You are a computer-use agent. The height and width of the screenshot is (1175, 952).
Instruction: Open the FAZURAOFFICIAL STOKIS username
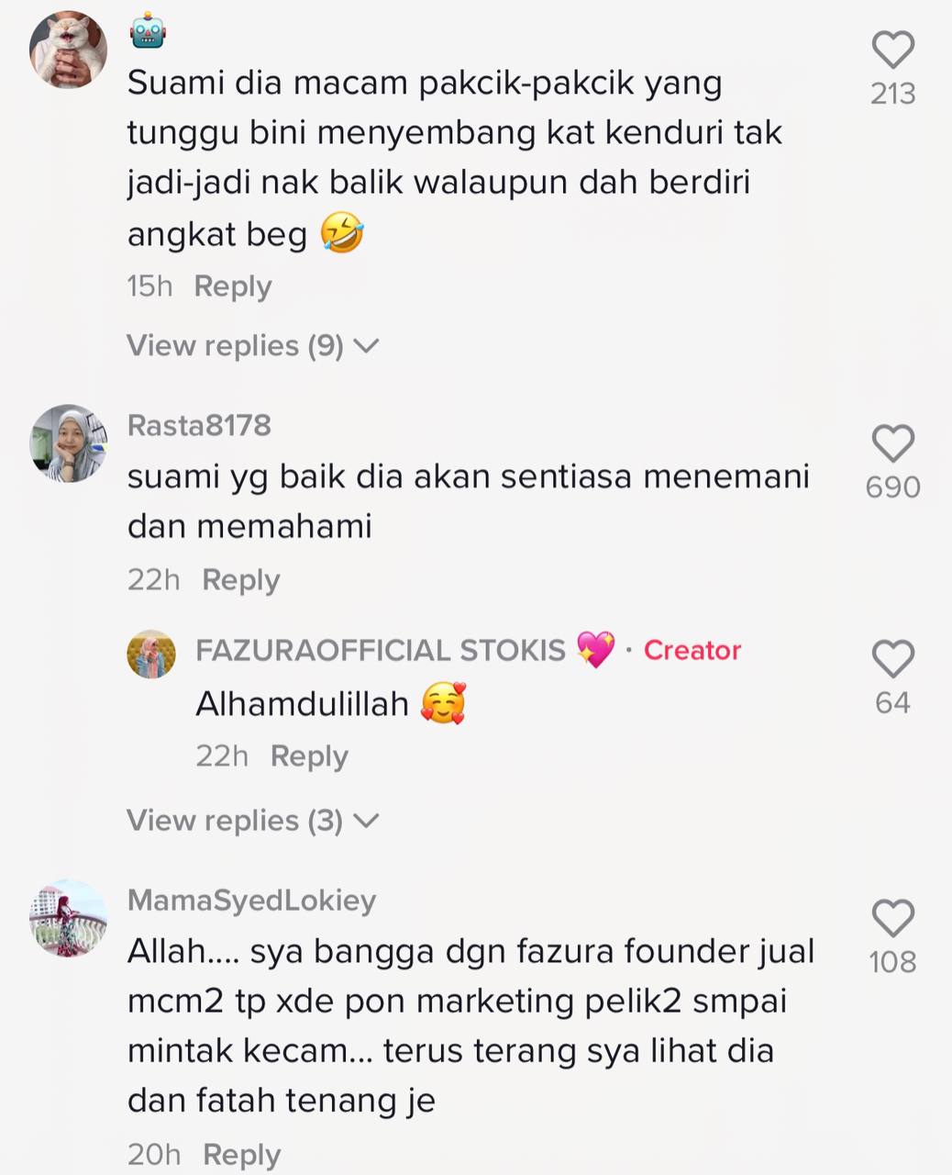pos(381,650)
